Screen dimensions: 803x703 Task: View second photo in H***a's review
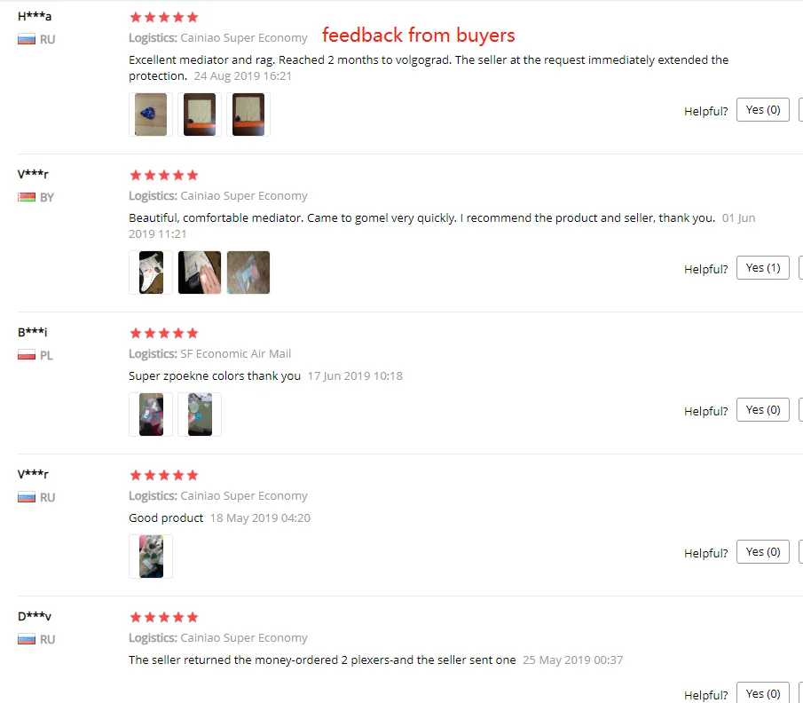pyautogui.click(x=200, y=115)
